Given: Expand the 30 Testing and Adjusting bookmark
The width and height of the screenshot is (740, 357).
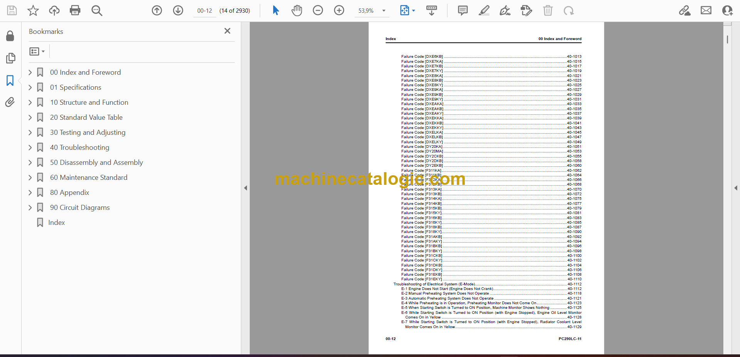Looking at the screenshot, I should [x=30, y=132].
